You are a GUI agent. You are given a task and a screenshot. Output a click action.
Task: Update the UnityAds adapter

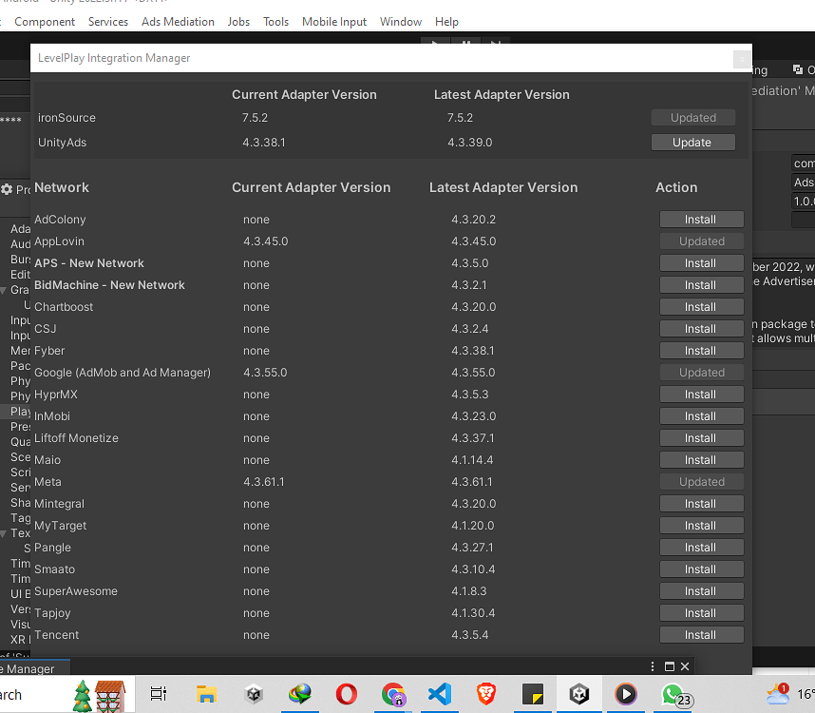[692, 141]
